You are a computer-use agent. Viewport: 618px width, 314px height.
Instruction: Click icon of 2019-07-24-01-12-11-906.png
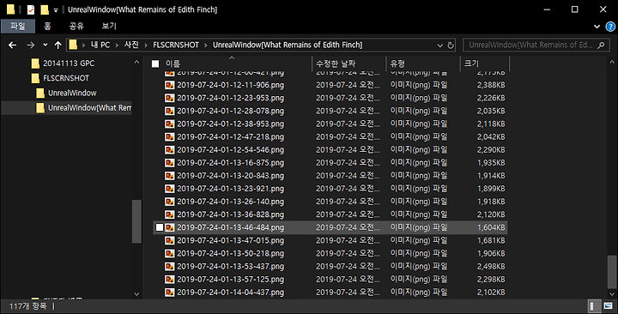tap(169, 85)
